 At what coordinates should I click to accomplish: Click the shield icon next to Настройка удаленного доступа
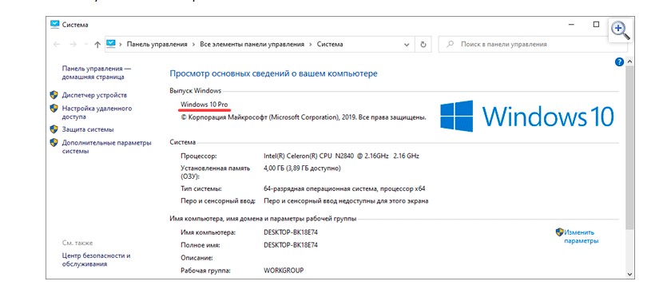tap(54, 108)
